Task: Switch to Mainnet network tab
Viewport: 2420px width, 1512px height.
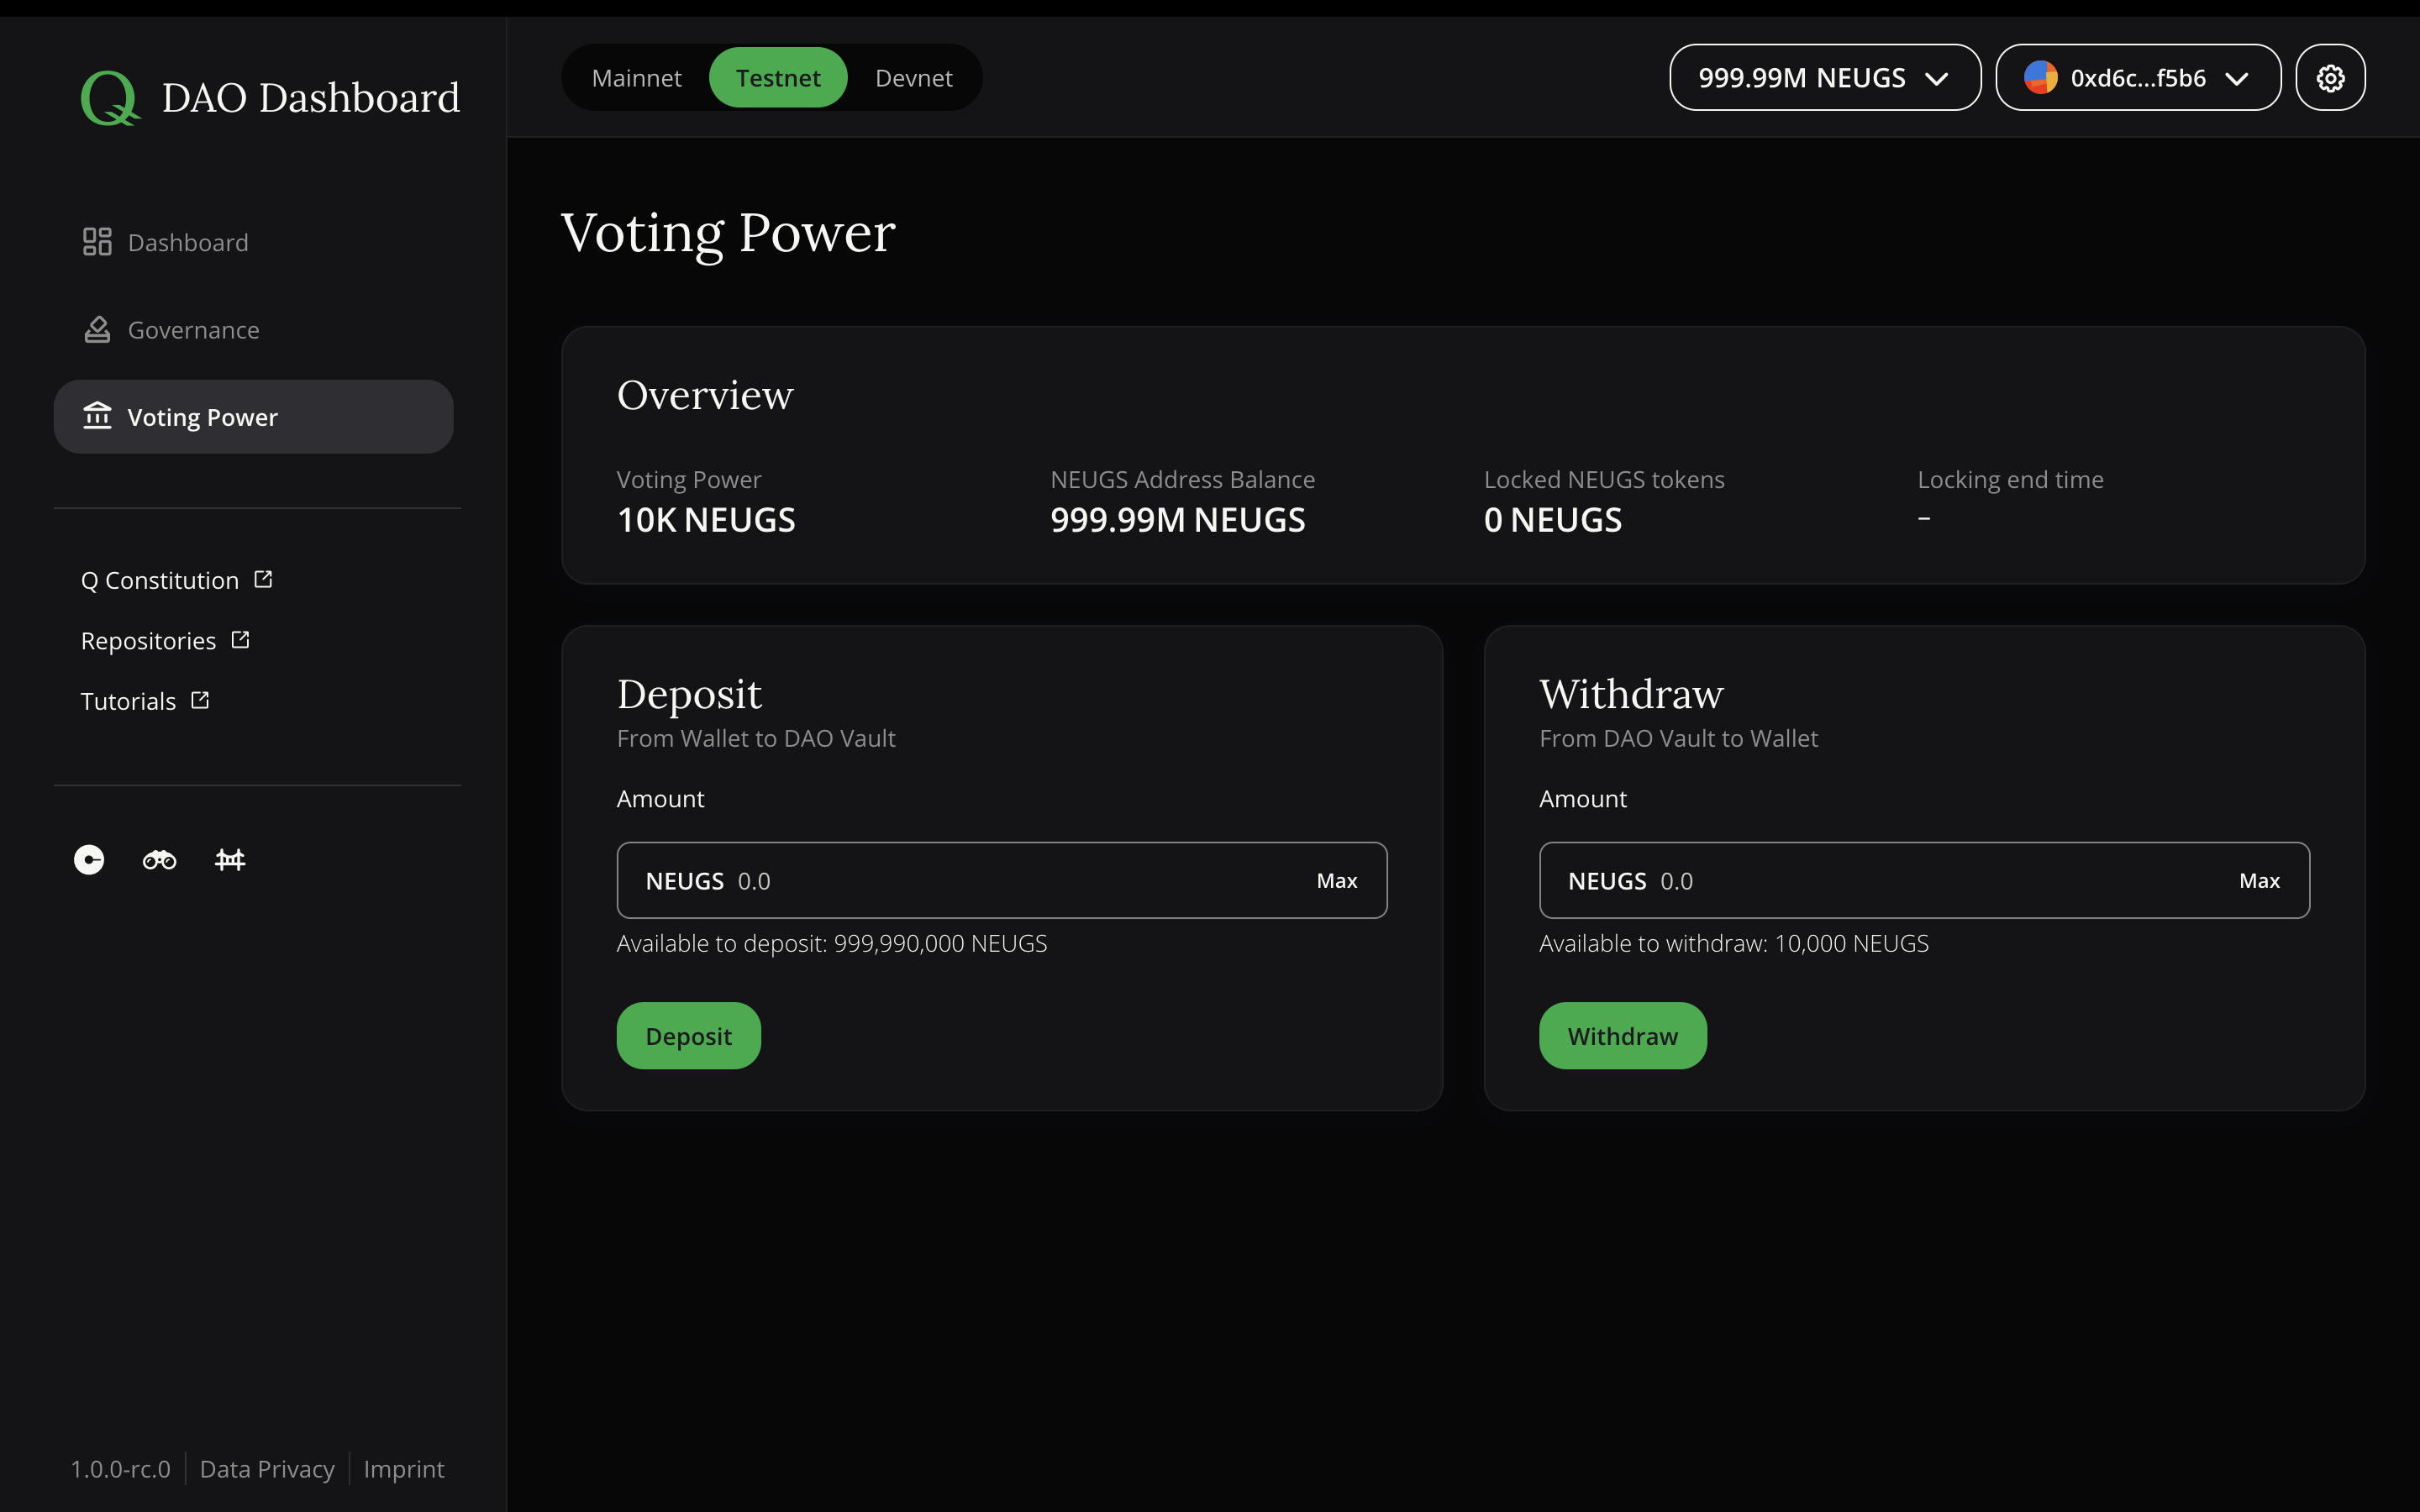Action: (x=638, y=76)
